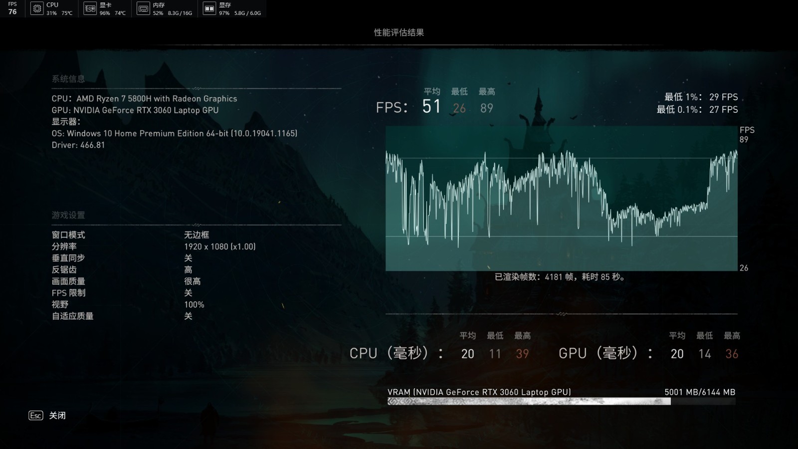
Task: Click the 视野 setting label
Action: click(x=60, y=304)
